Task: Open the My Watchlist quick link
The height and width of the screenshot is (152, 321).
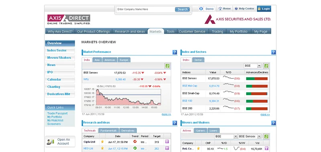Action: pyautogui.click(x=55, y=120)
